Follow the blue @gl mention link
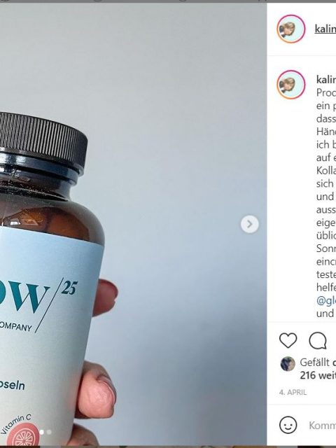Viewport: 336px width, 448px height. (x=326, y=300)
